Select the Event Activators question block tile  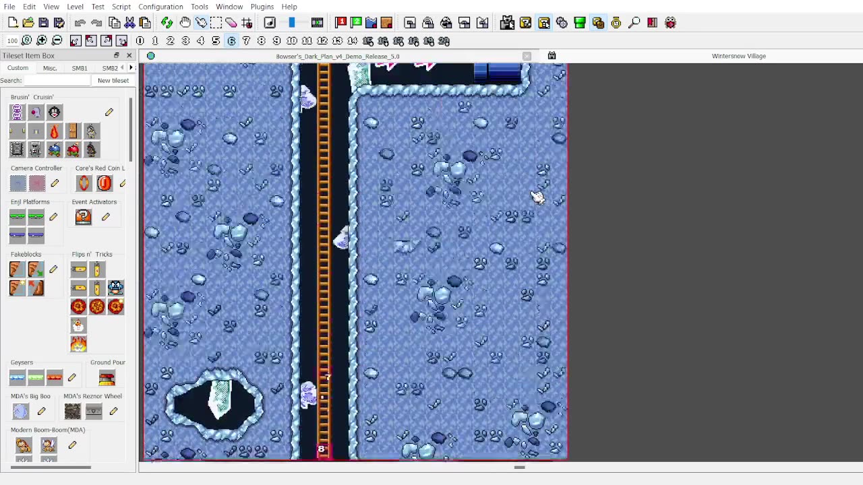coord(83,217)
